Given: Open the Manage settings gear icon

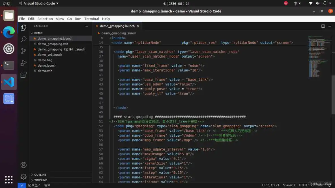Looking at the screenshot, I should 23,176.
